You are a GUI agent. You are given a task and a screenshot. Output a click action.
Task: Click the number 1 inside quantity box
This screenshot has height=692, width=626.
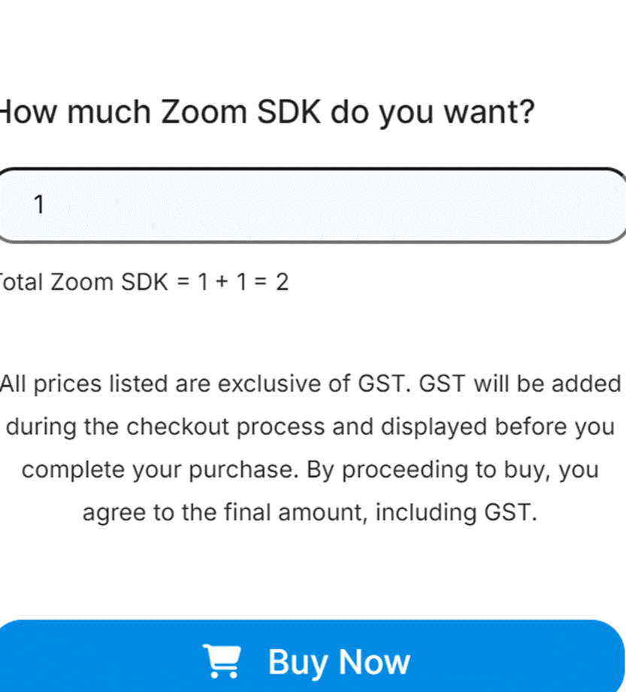pyautogui.click(x=39, y=204)
